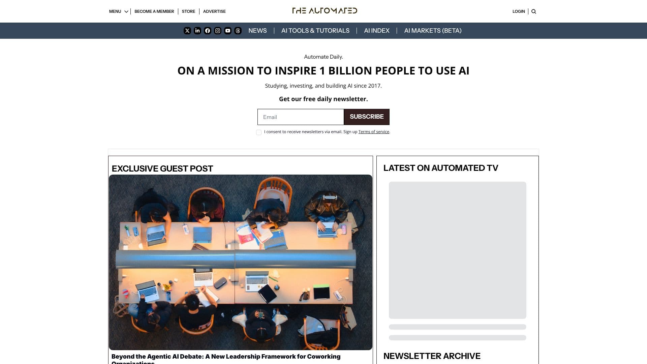647x364 pixels.
Task: Tick the newsletter consent checkbox
Action: [259, 132]
